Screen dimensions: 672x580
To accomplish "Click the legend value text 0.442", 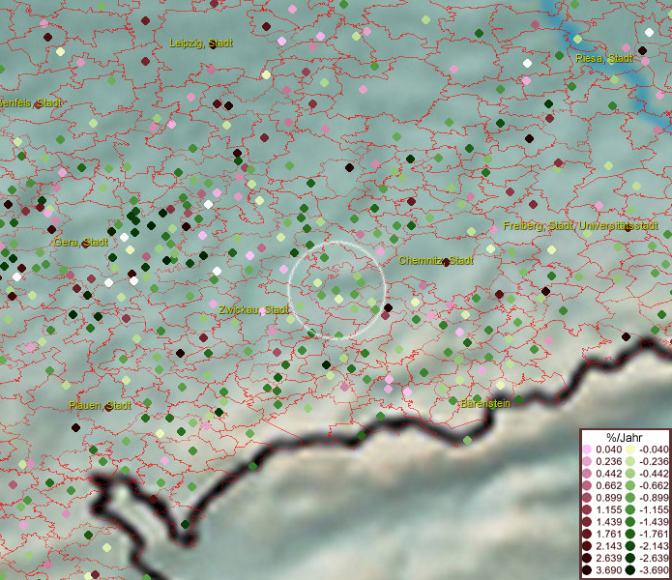I will point(608,474).
